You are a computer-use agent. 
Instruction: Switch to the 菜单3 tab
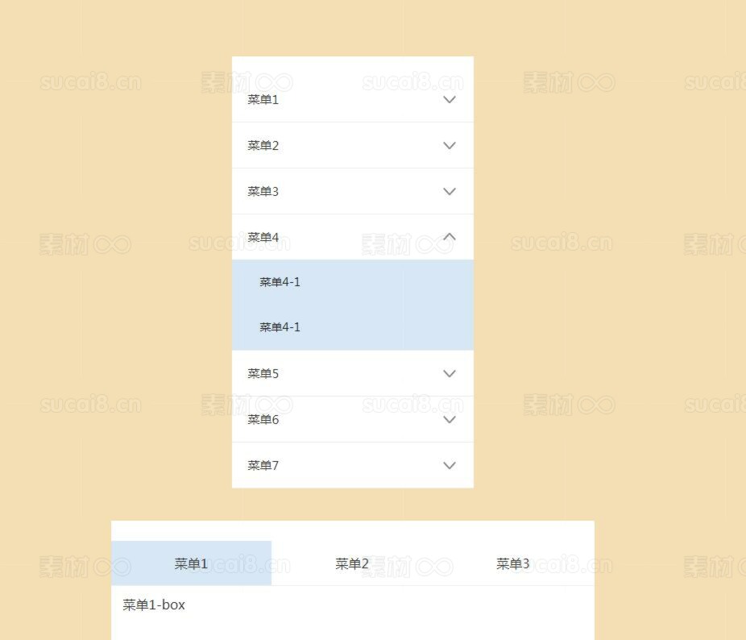point(513,564)
